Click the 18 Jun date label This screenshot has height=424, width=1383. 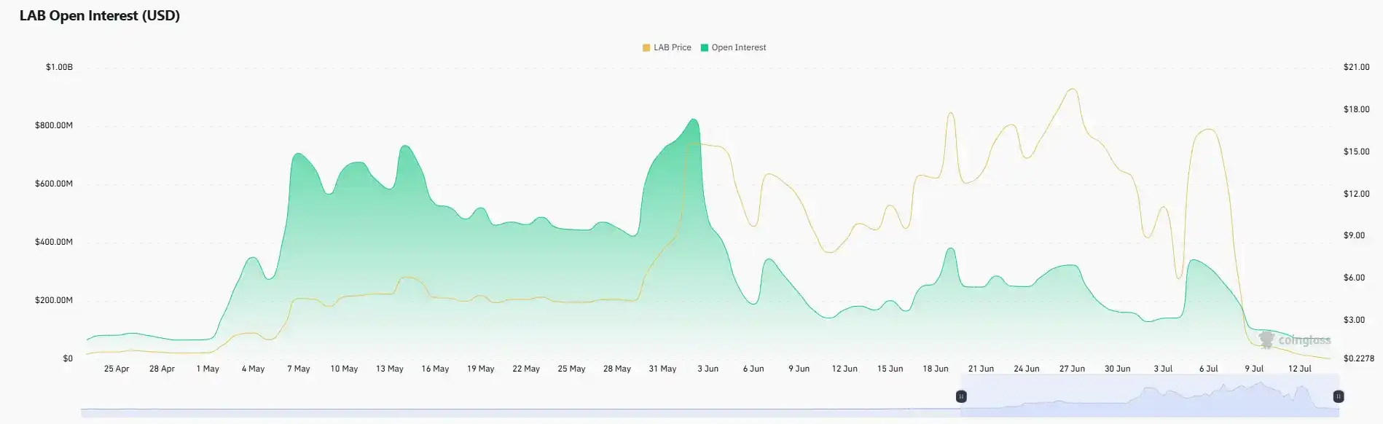pos(936,369)
